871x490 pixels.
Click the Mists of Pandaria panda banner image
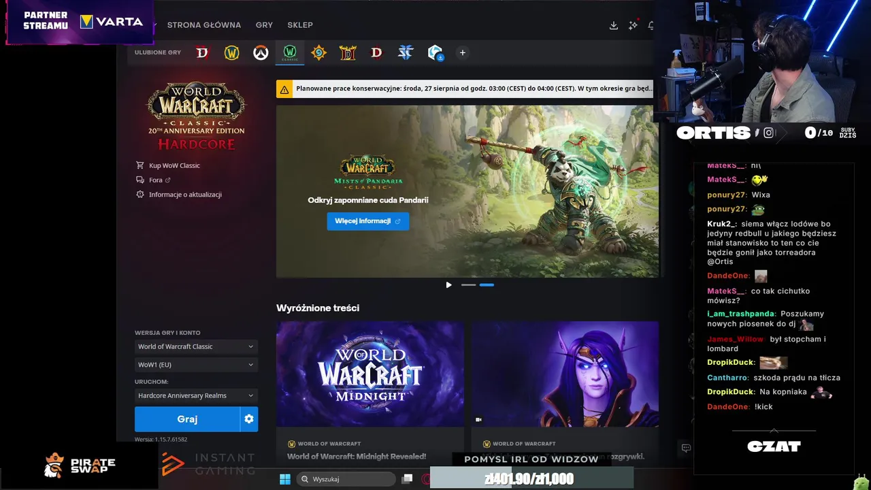pyautogui.click(x=467, y=191)
